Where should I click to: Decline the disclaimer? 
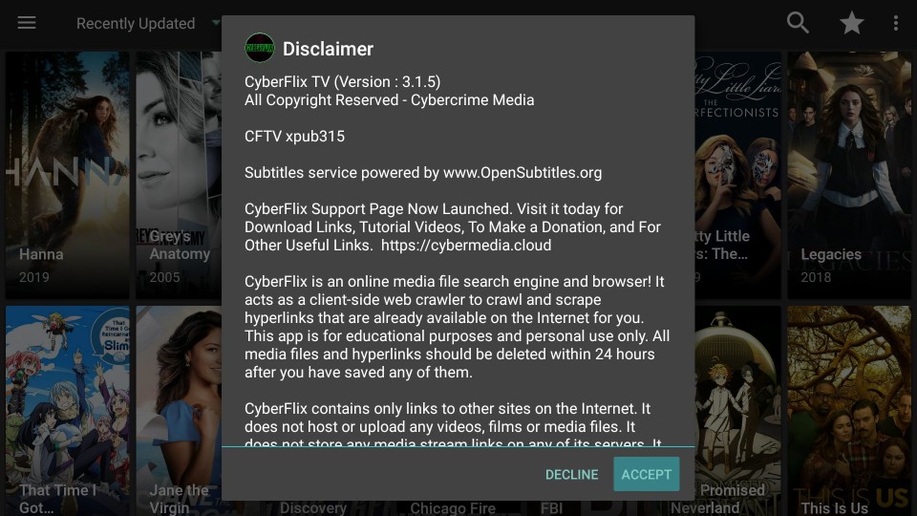[x=571, y=475]
